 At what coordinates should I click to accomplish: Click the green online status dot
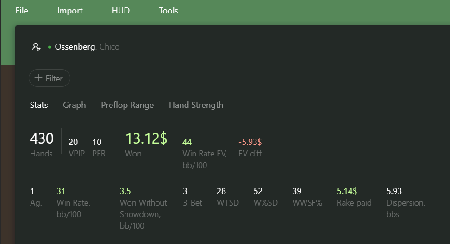coord(50,47)
